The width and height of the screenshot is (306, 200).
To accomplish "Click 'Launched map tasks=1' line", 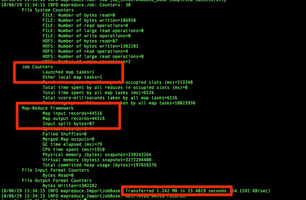I will pyautogui.click(x=68, y=72).
